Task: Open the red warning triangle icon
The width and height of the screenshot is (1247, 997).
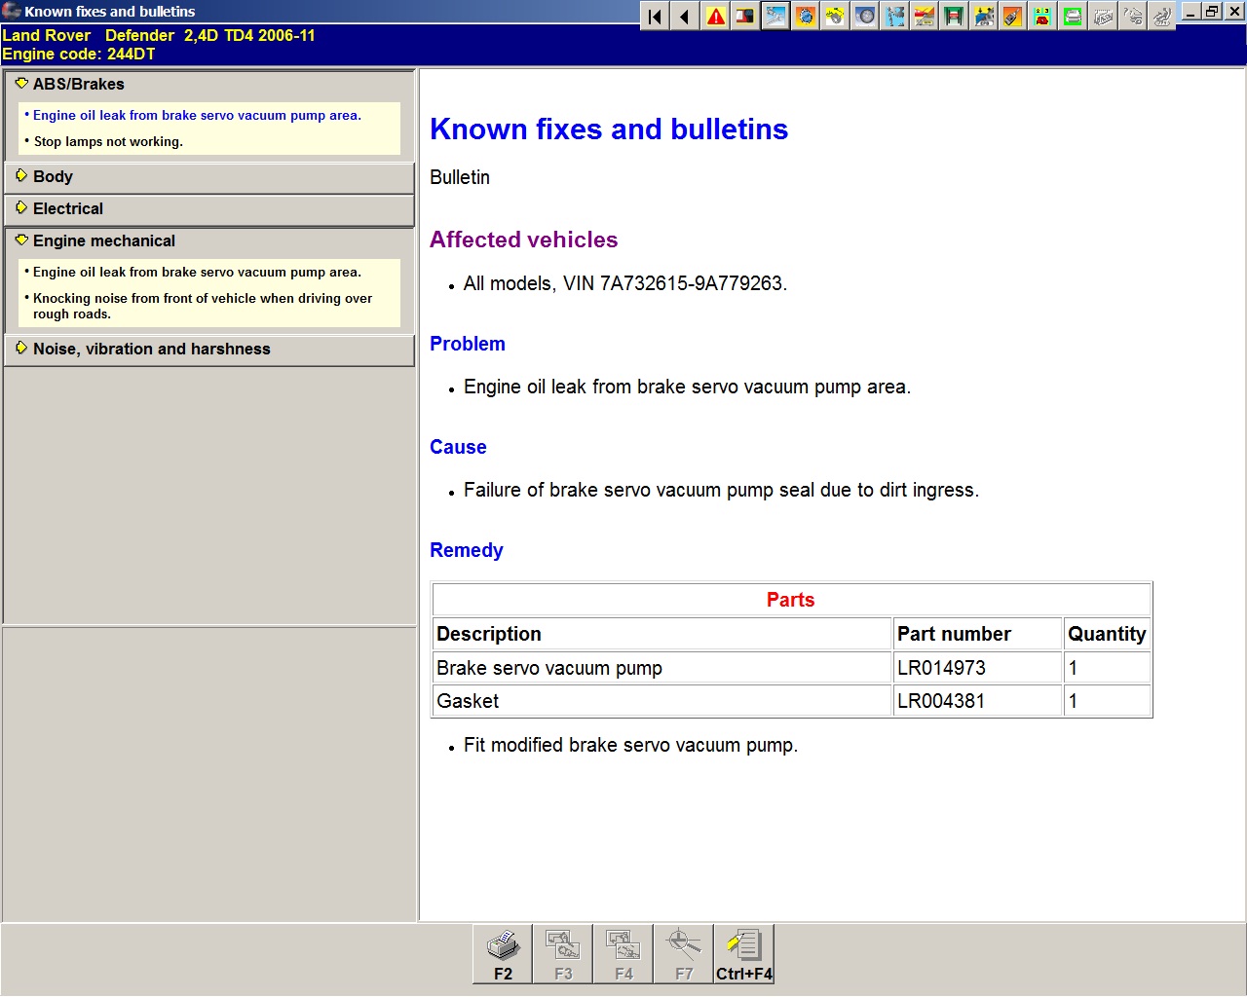Action: click(716, 17)
